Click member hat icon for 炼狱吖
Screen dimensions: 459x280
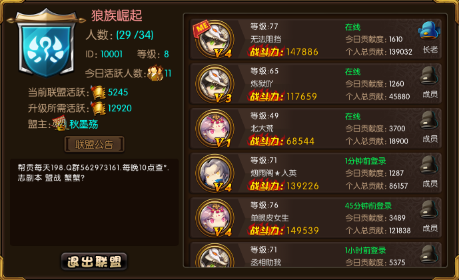coord(429,75)
